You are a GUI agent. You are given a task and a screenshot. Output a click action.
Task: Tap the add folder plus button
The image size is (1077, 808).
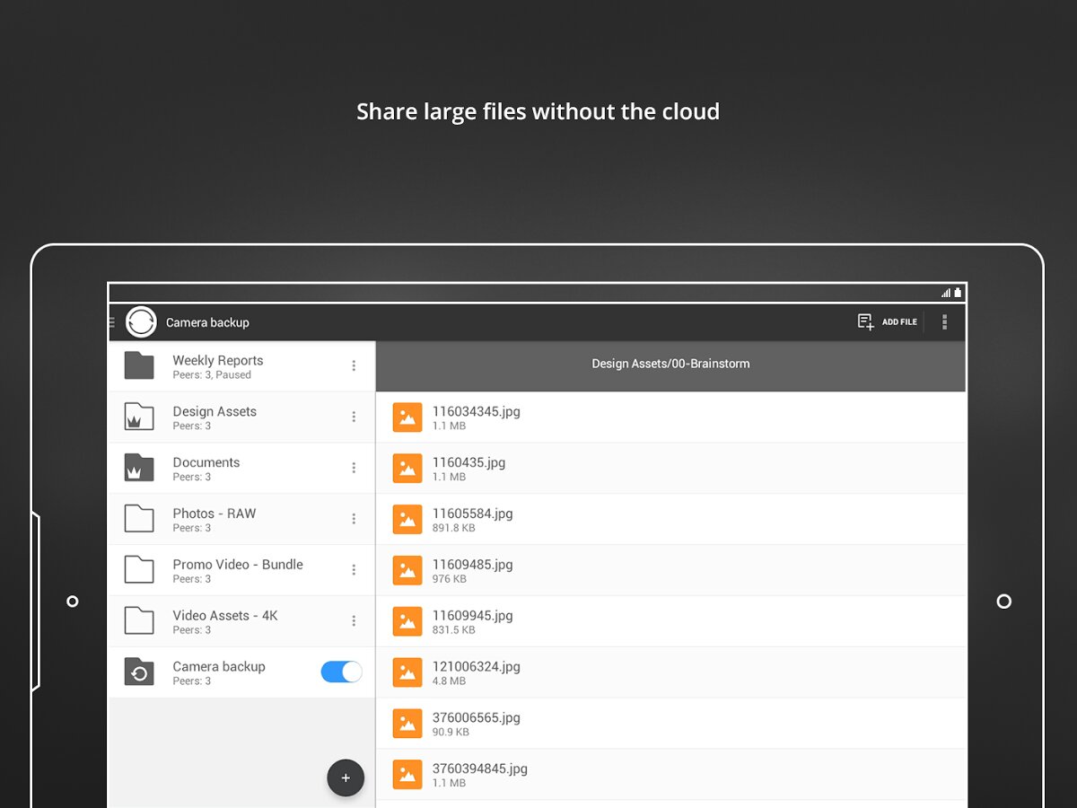pyautogui.click(x=346, y=777)
